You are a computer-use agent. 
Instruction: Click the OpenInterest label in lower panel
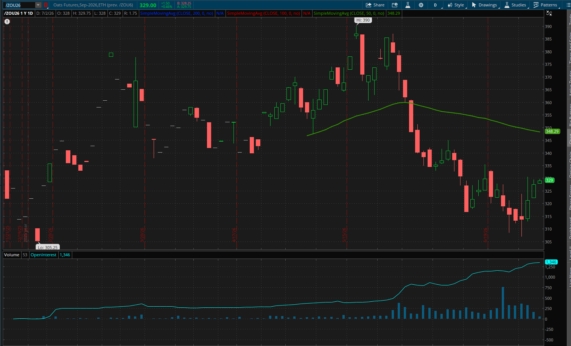point(44,255)
